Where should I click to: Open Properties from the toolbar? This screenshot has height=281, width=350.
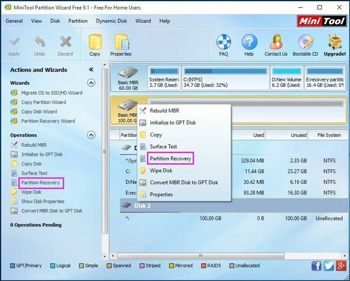121,46
